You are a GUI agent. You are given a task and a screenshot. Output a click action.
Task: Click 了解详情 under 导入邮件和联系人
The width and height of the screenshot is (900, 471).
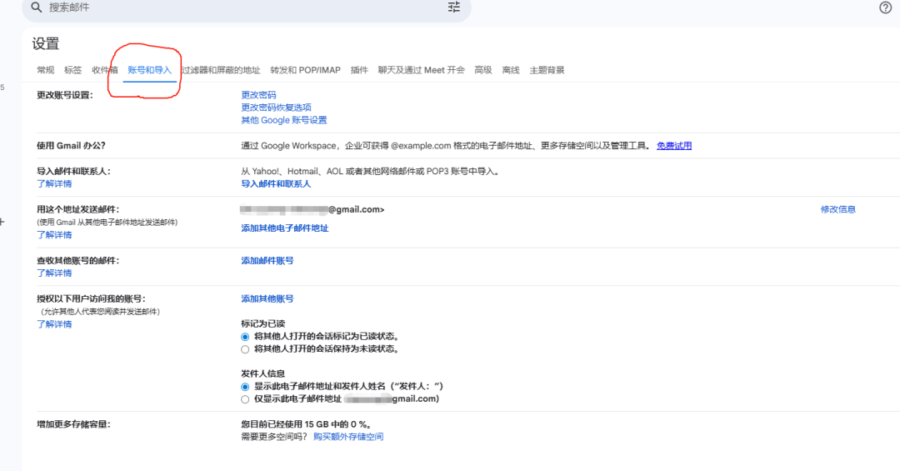click(54, 183)
